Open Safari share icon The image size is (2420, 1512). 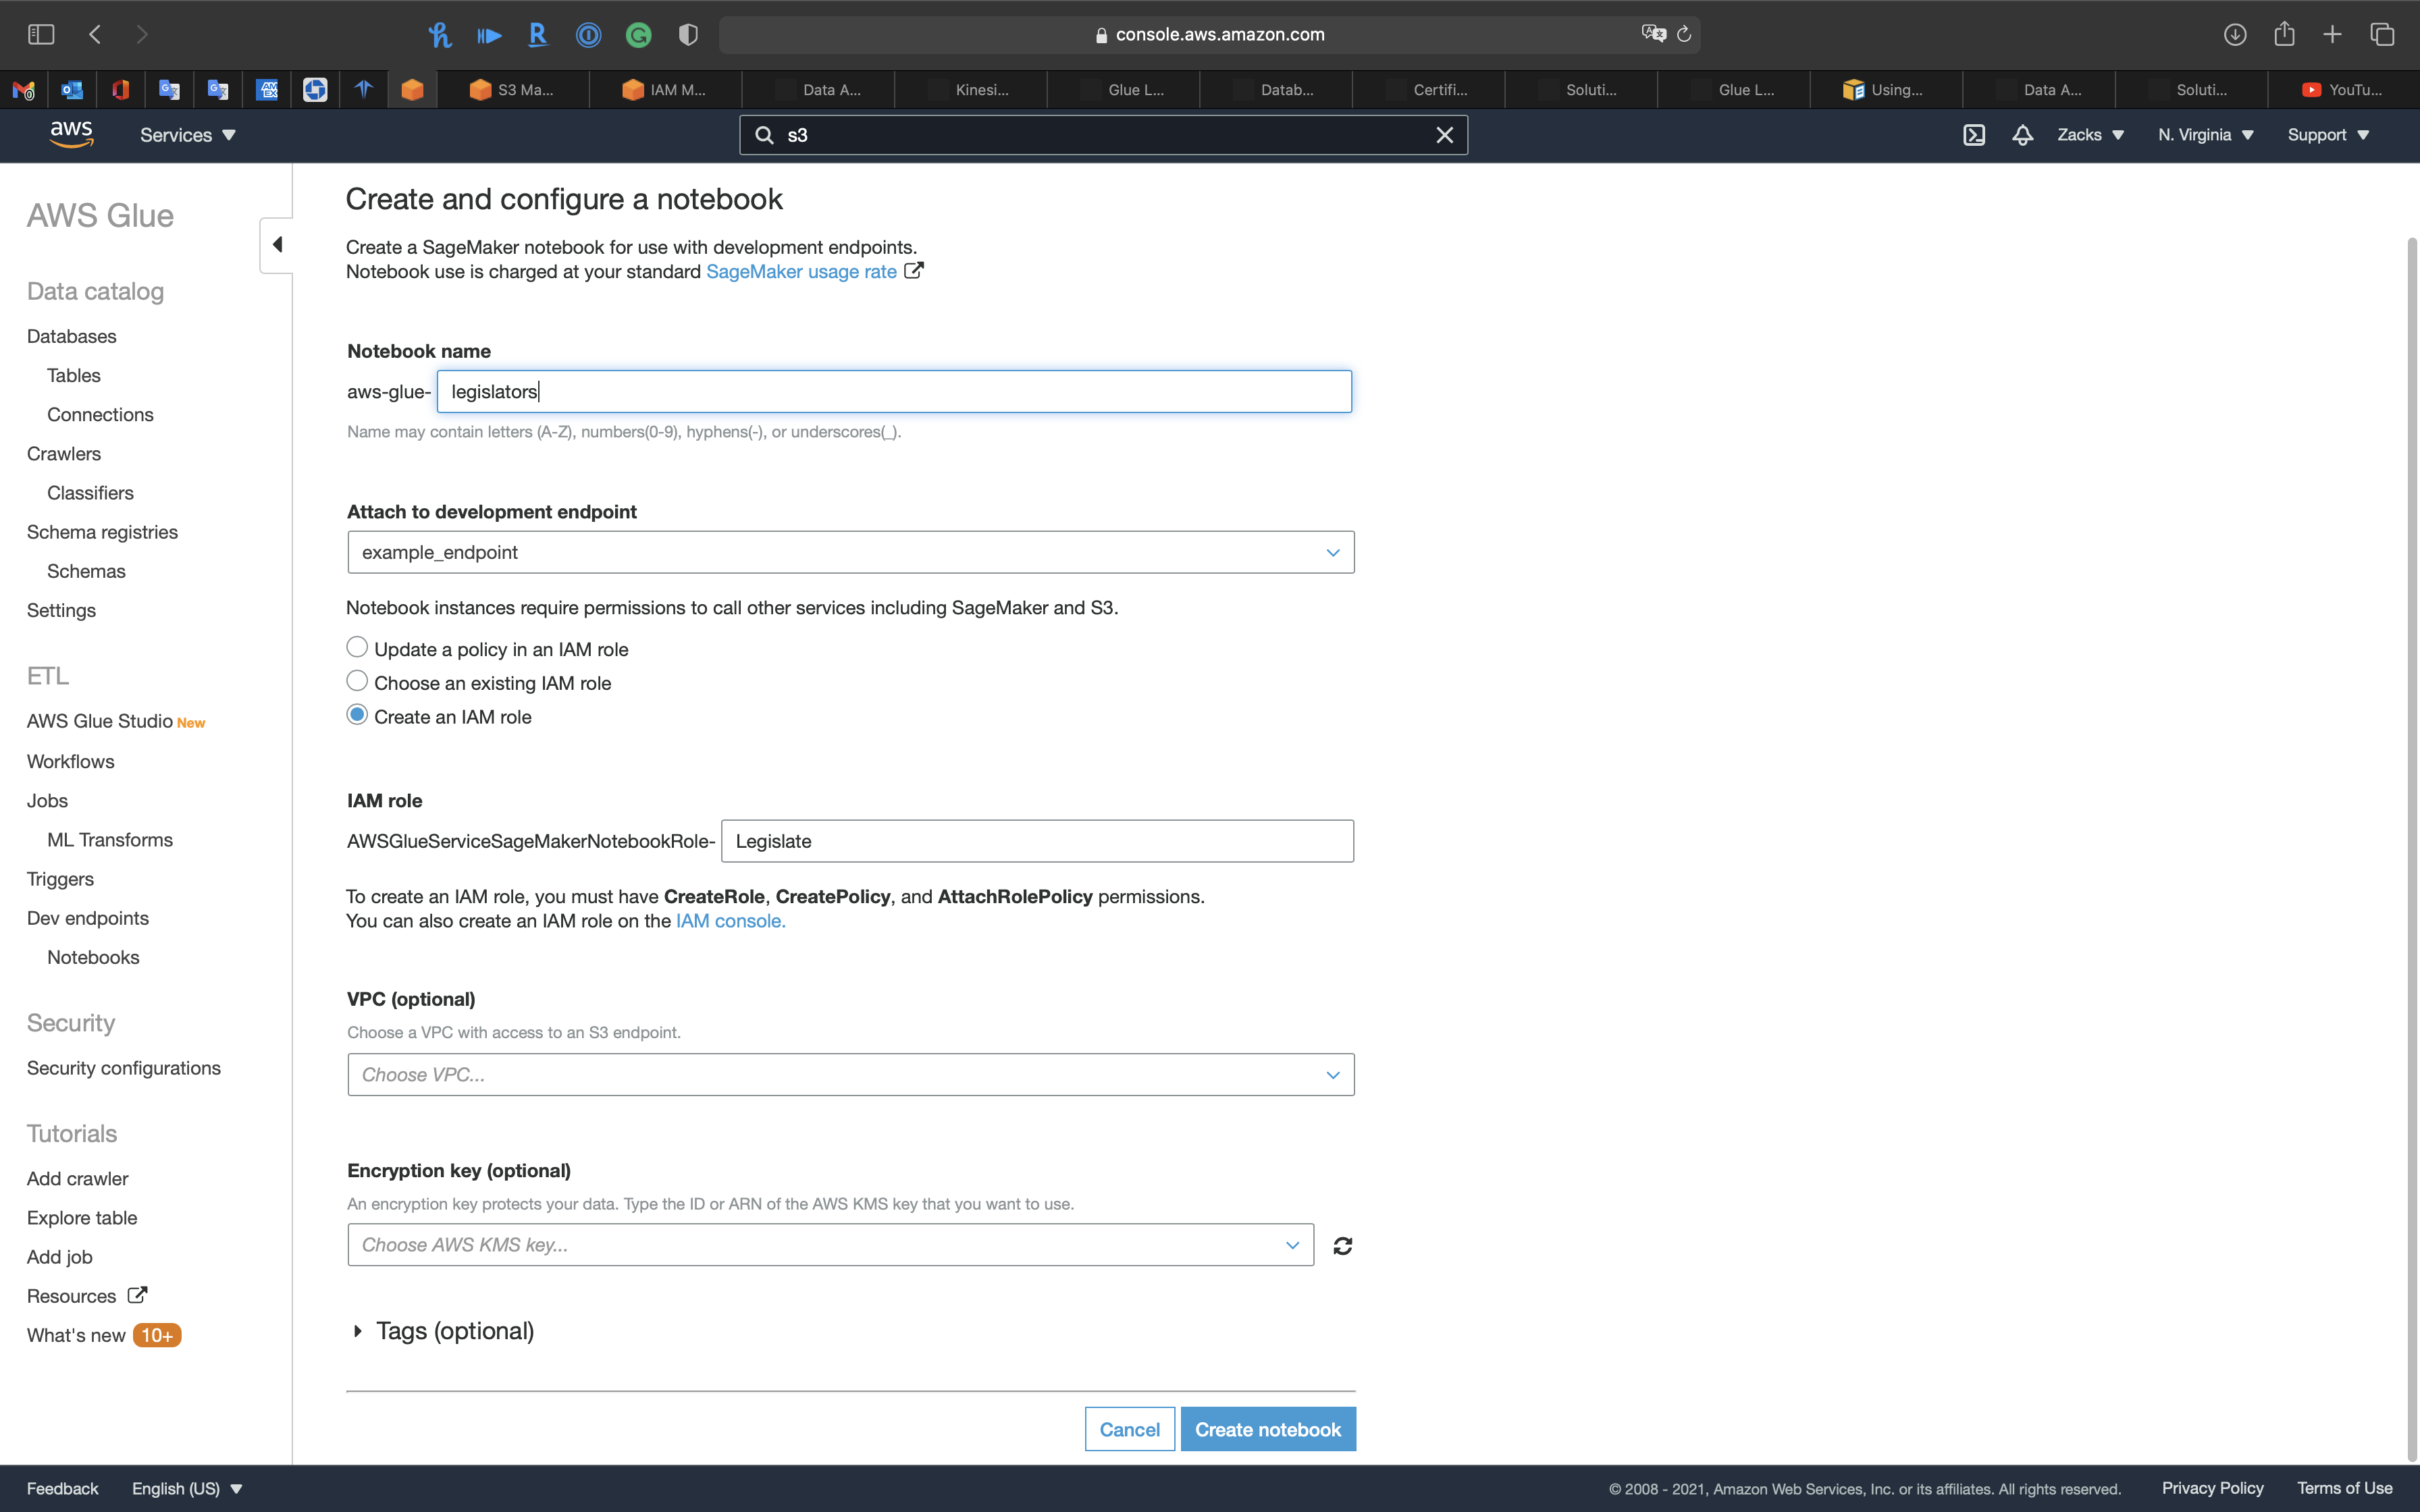pyautogui.click(x=2284, y=35)
